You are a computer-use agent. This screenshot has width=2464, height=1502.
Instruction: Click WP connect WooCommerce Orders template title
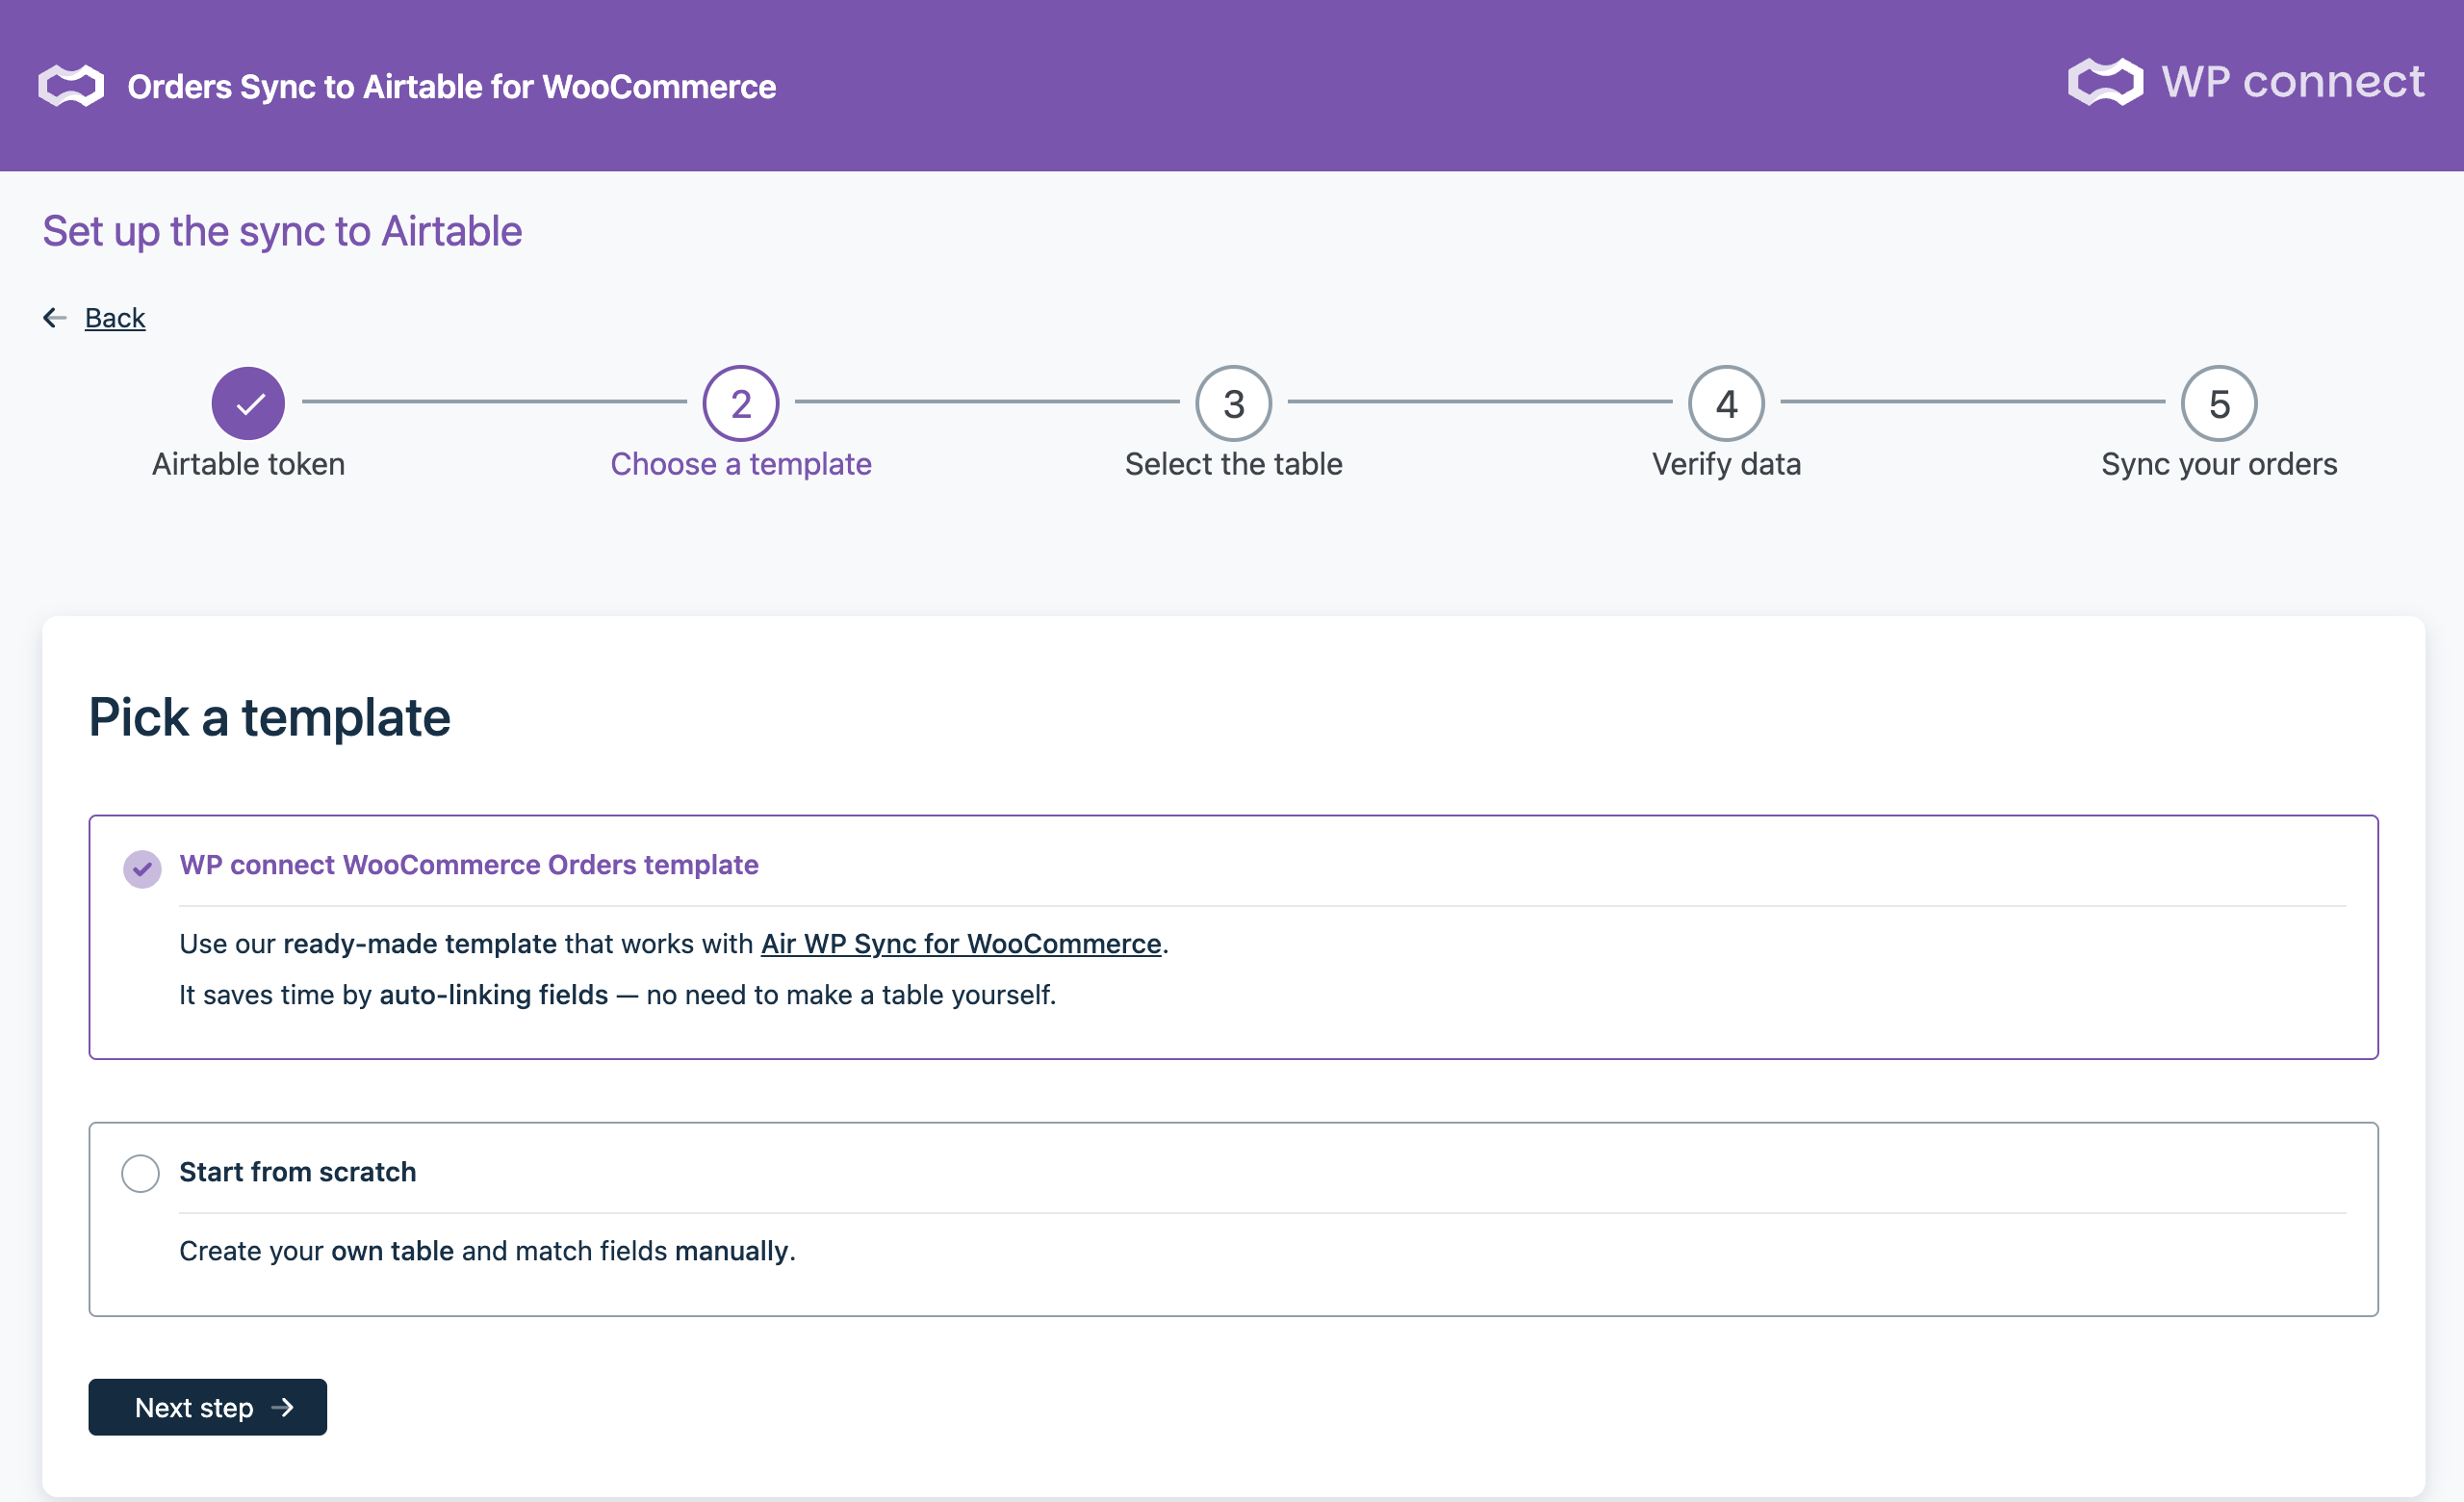pos(468,864)
